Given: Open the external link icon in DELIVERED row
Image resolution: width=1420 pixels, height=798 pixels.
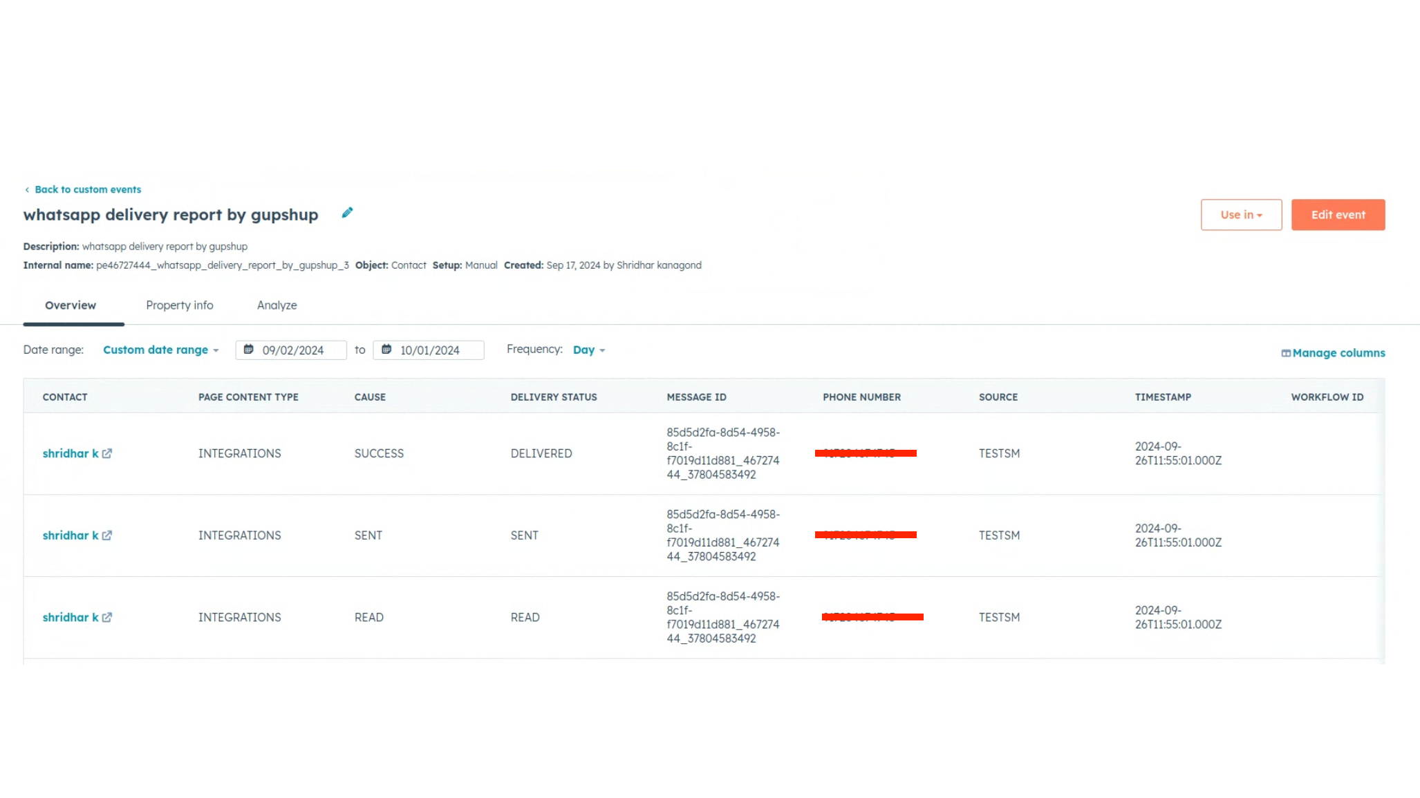Looking at the screenshot, I should click(x=107, y=454).
